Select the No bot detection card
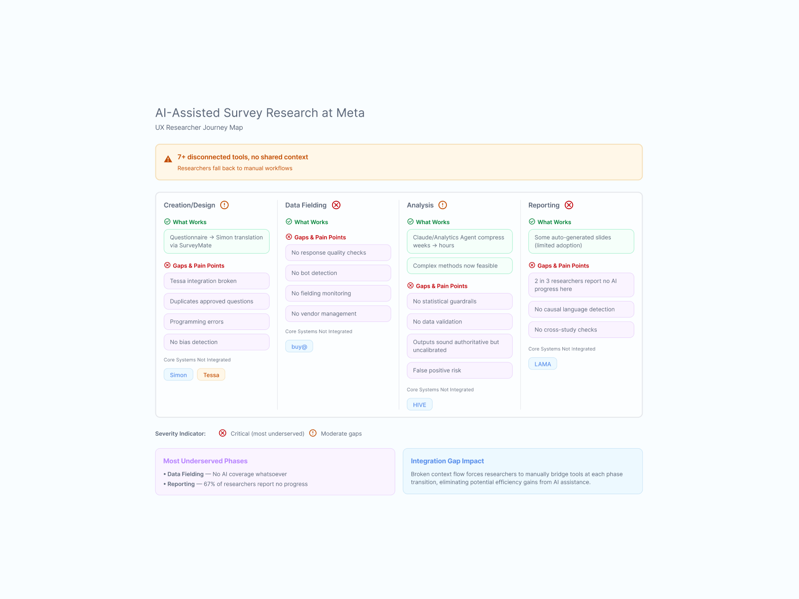Image resolution: width=799 pixels, height=599 pixels. click(338, 273)
